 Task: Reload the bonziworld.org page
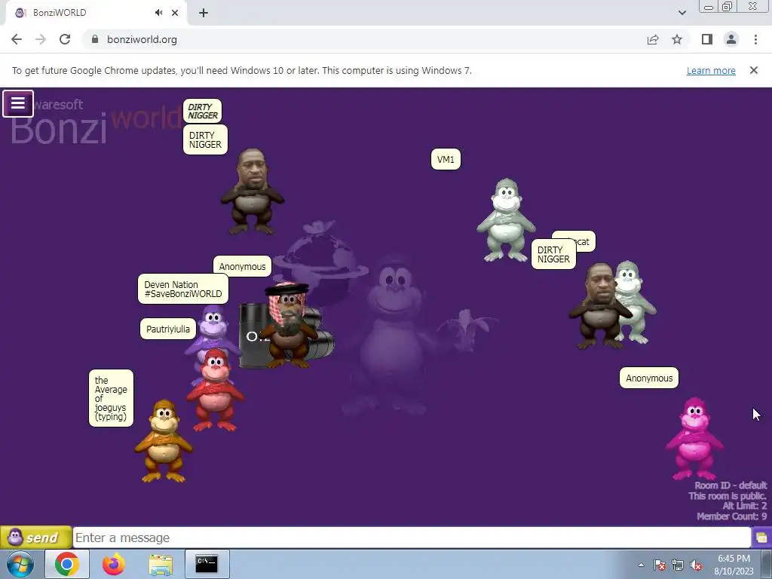click(x=65, y=39)
